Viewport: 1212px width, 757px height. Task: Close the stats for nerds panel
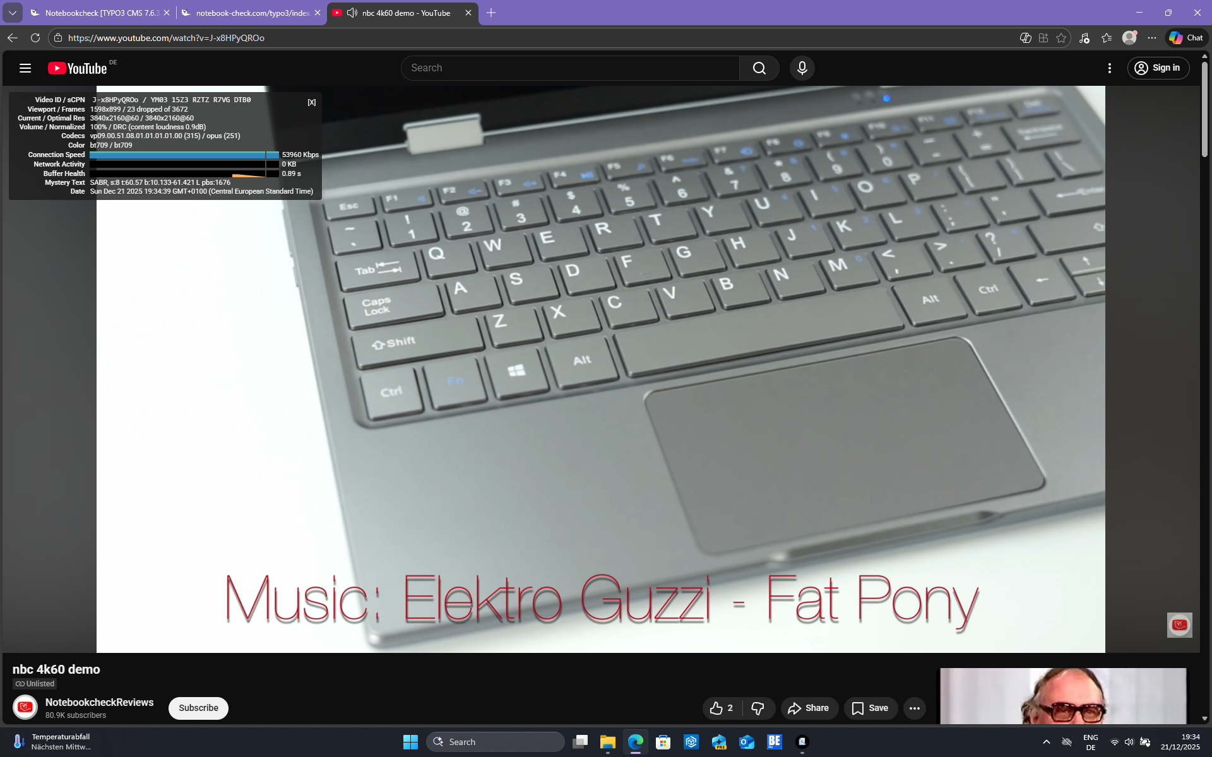[x=311, y=102]
